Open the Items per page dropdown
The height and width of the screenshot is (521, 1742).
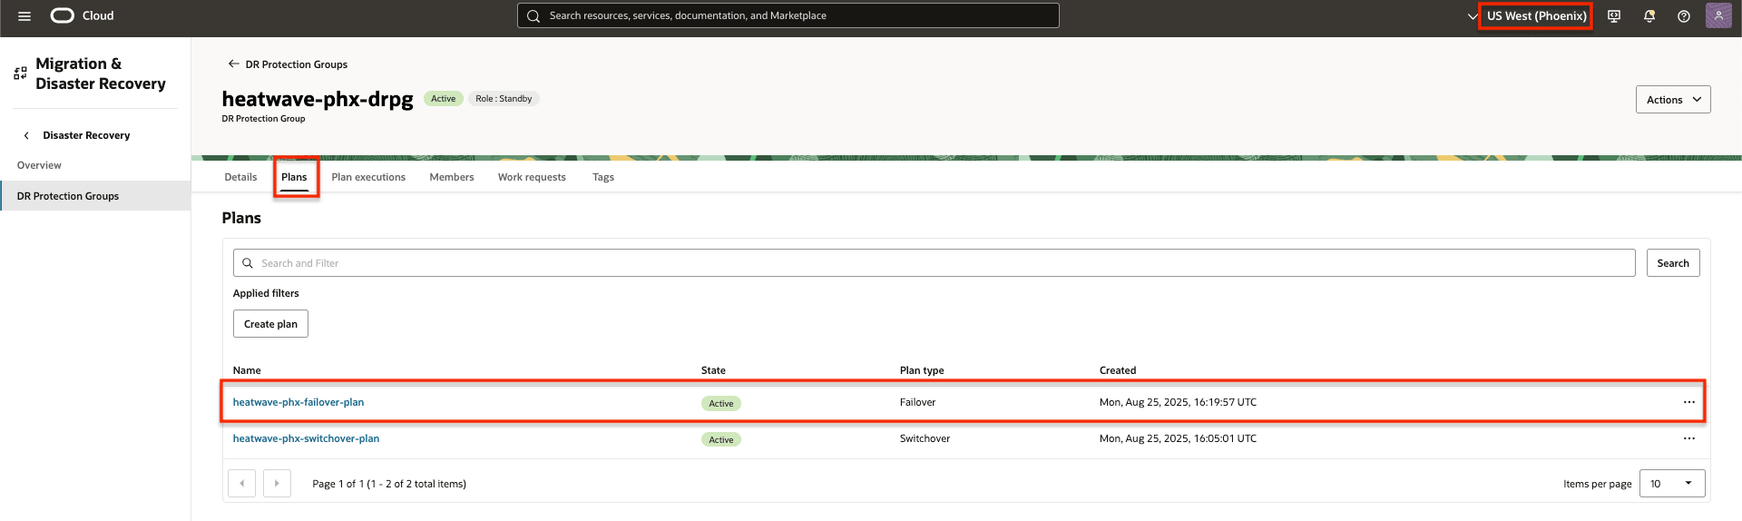click(1672, 483)
